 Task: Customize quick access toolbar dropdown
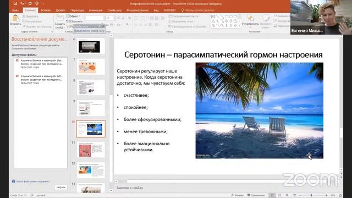tap(43, 4)
